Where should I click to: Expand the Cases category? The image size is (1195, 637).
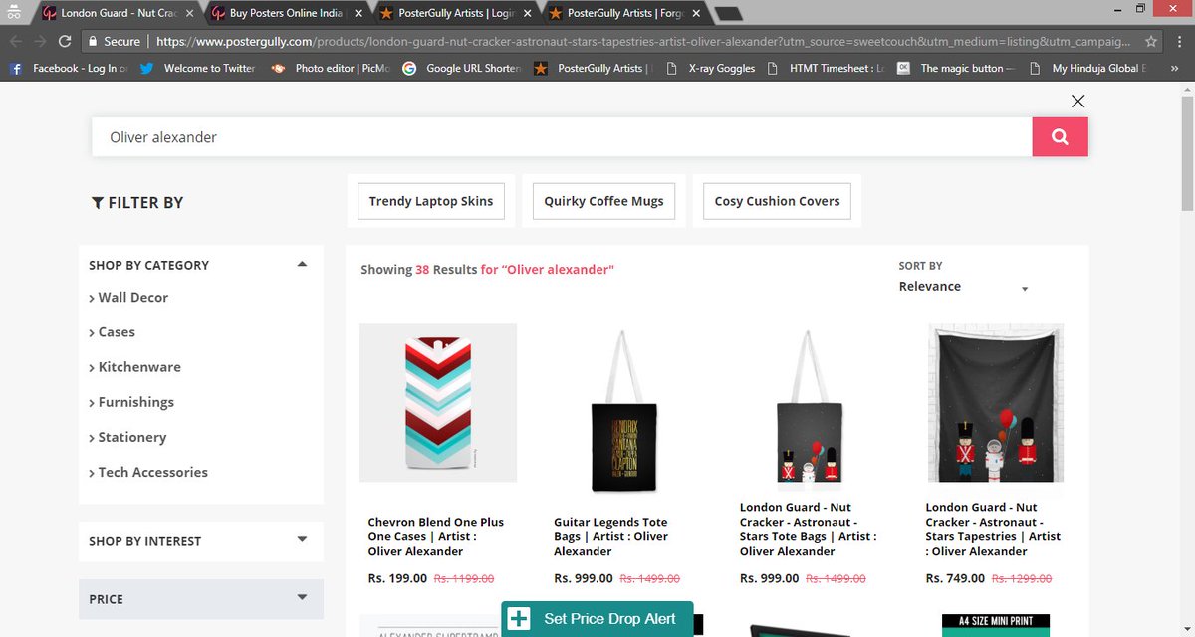112,331
